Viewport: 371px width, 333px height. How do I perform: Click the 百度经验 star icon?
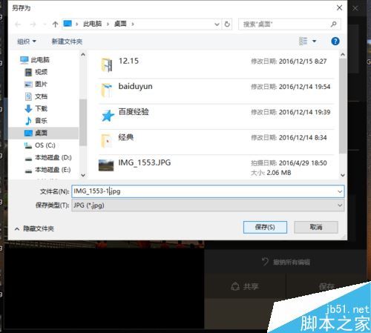click(x=108, y=116)
